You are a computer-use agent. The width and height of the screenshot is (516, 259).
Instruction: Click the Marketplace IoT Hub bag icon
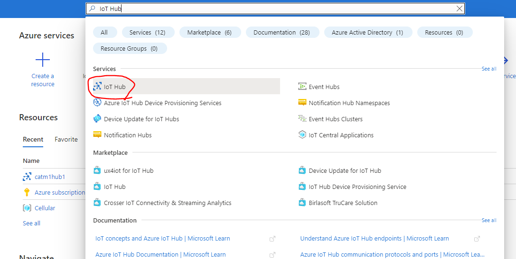tap(97, 187)
